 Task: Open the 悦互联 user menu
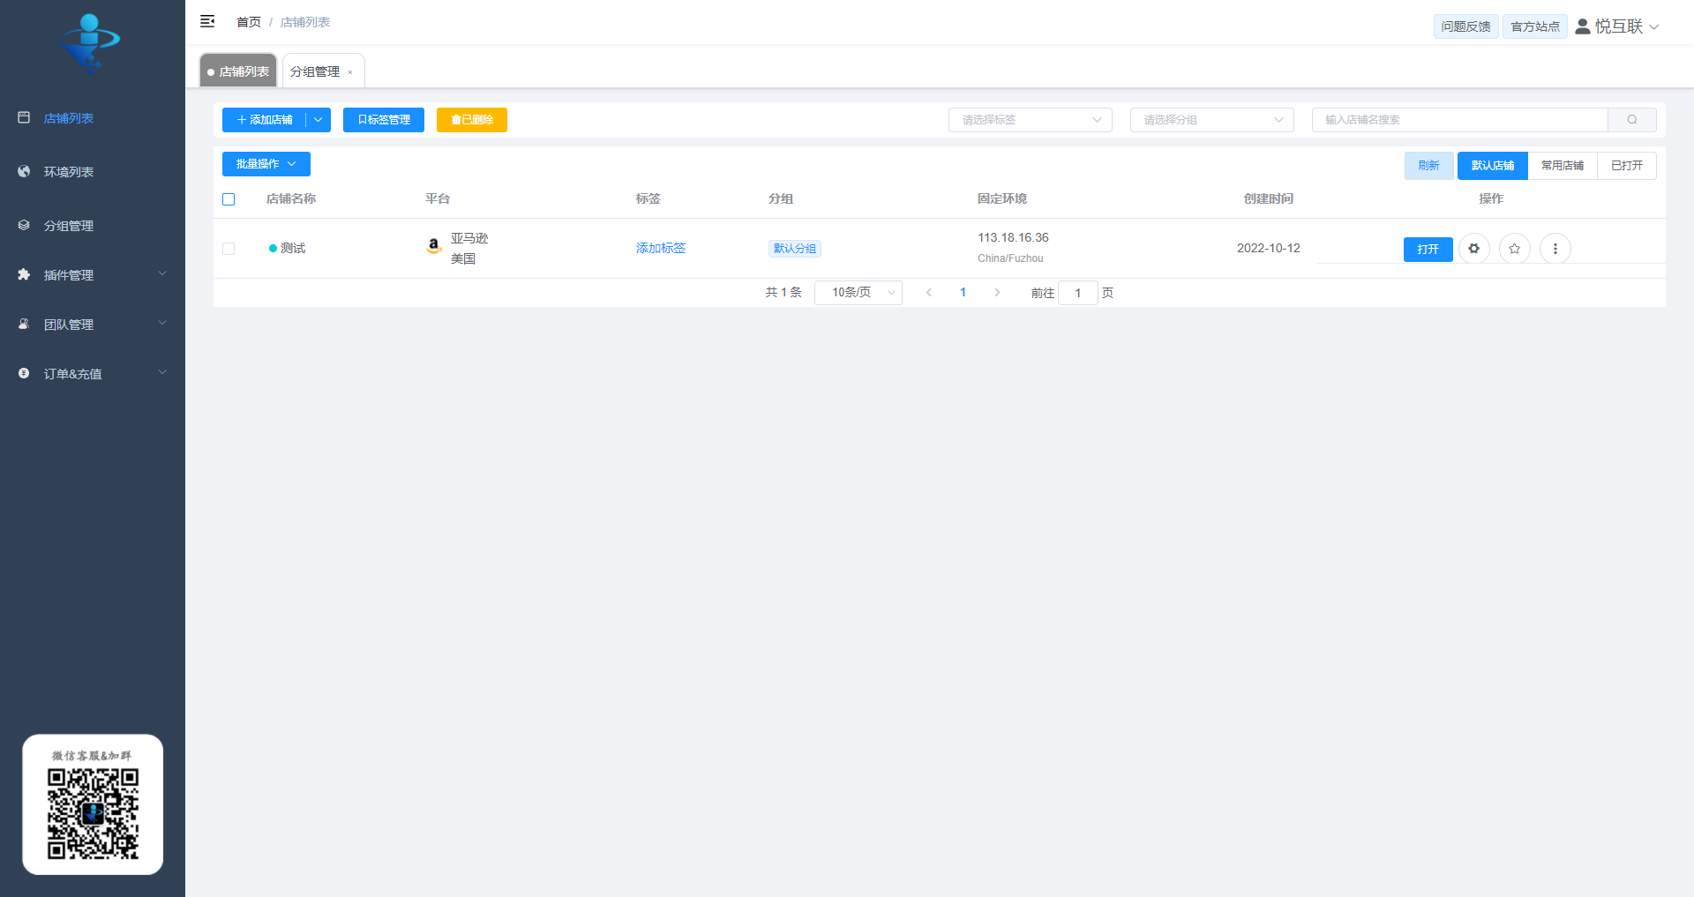click(1617, 26)
